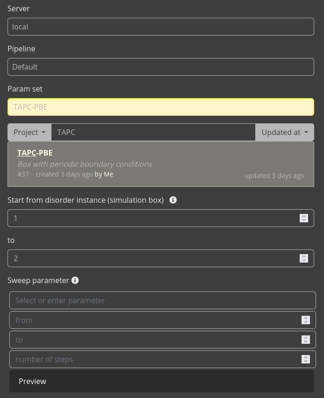Screen dimensions: 324x398
Task: Adjust stepper on number of steps field
Action: tap(306, 359)
